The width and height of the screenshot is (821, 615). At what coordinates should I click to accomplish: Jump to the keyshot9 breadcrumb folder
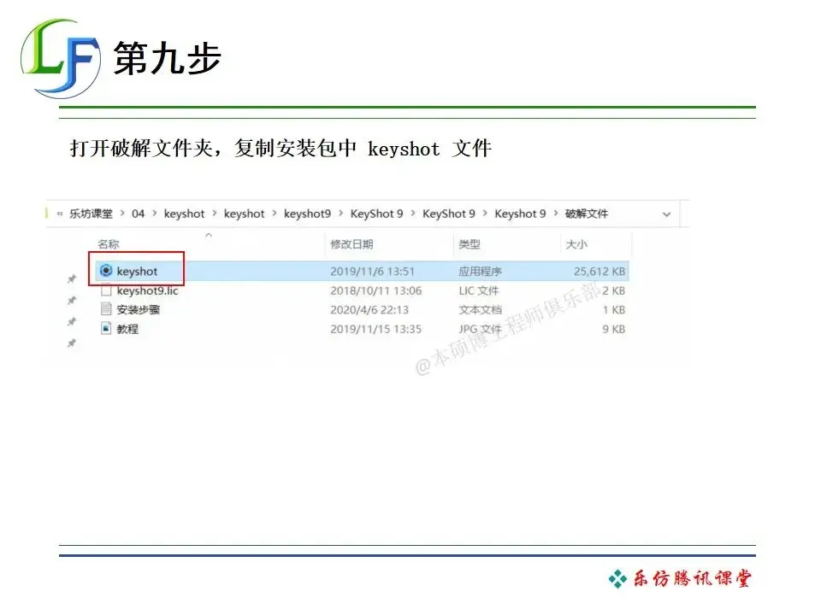point(307,214)
